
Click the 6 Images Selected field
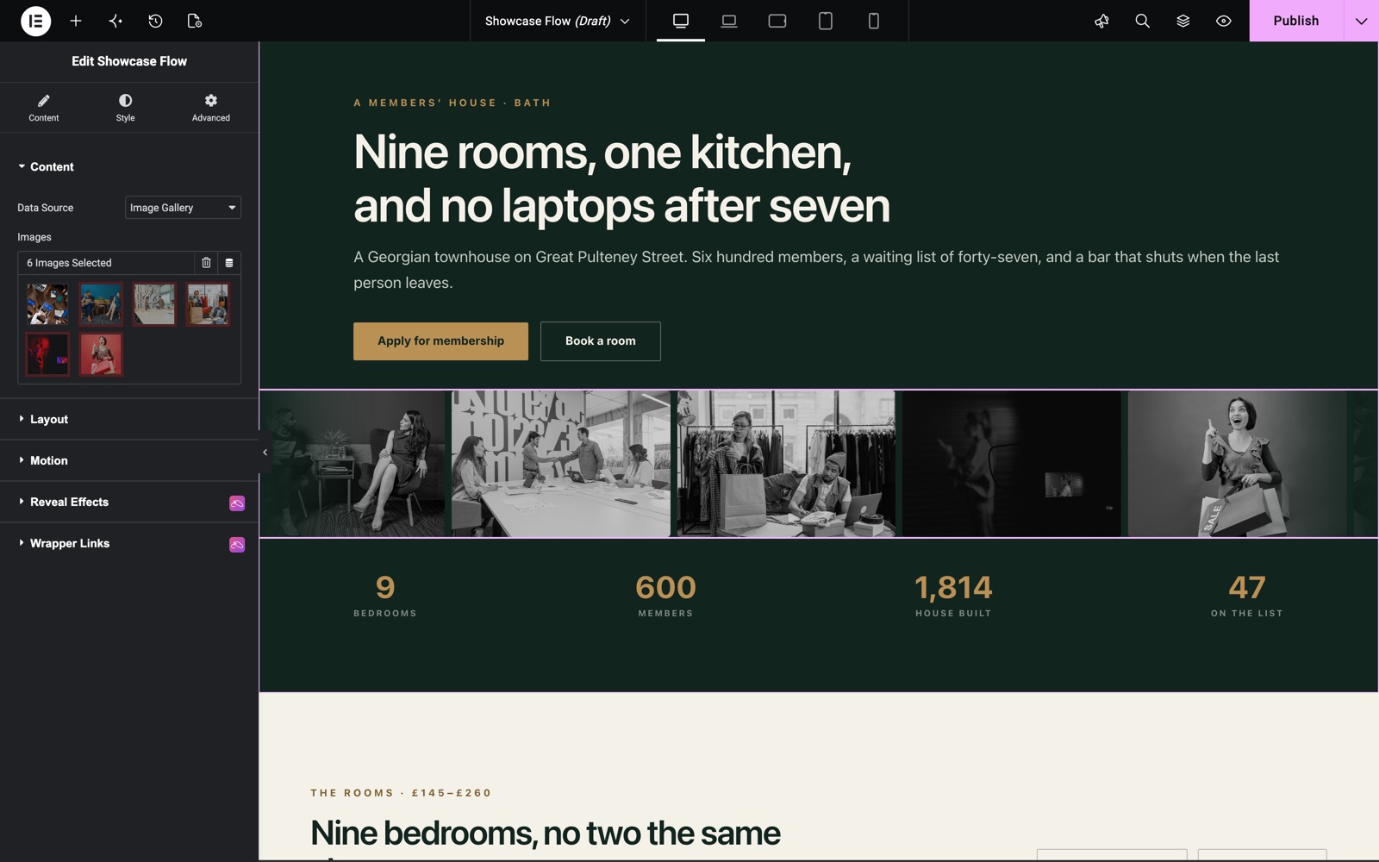click(x=106, y=263)
